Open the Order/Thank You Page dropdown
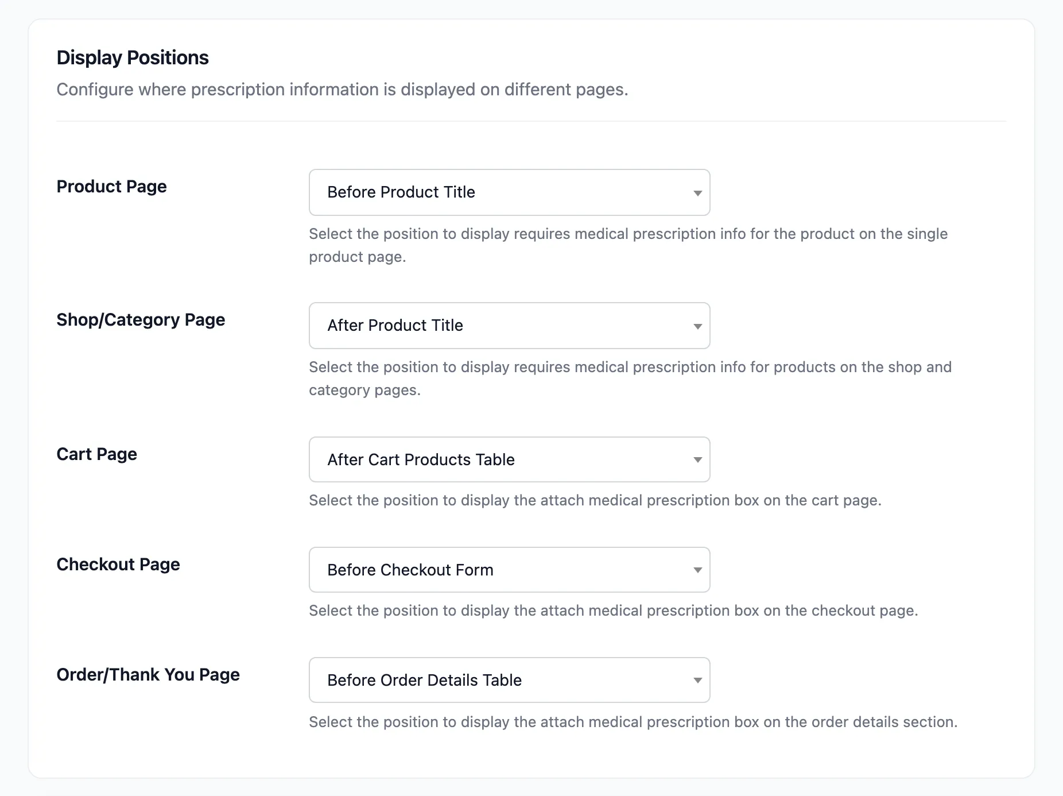Screen dimensions: 1063x796 pyautogui.click(x=509, y=680)
